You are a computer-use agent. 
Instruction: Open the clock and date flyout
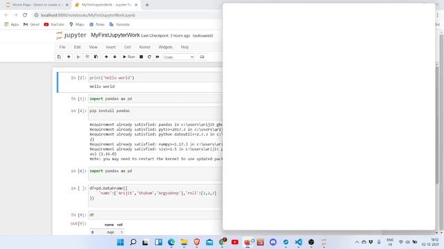[430, 242]
